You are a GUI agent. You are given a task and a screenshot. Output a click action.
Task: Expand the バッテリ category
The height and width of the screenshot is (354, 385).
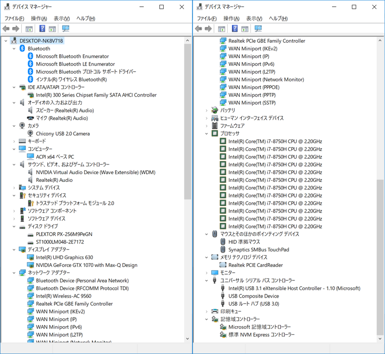[206, 111]
